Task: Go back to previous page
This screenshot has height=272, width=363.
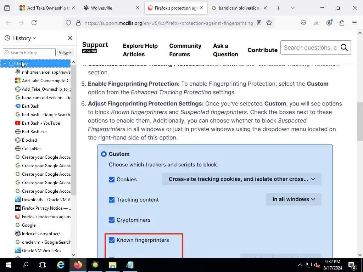Action: tap(9, 23)
